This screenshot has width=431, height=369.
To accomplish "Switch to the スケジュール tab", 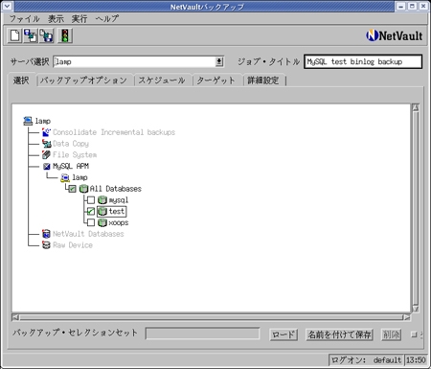I will click(162, 81).
